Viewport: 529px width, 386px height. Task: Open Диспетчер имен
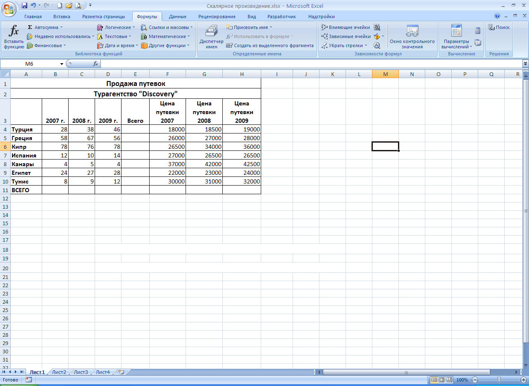tap(211, 37)
